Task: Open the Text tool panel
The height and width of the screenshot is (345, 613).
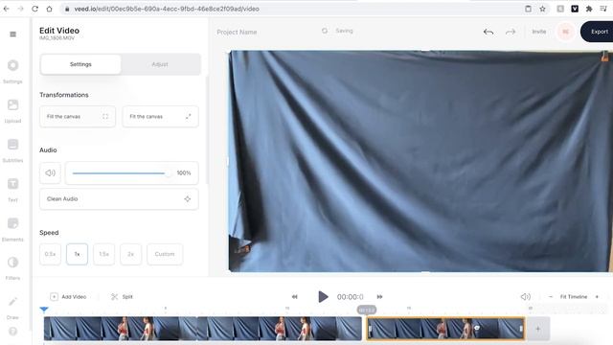Action: pyautogui.click(x=12, y=190)
